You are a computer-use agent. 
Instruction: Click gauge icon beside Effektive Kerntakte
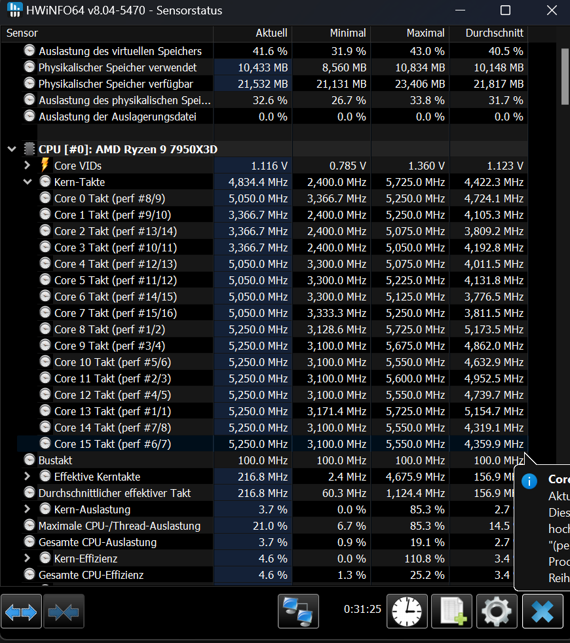tap(45, 476)
